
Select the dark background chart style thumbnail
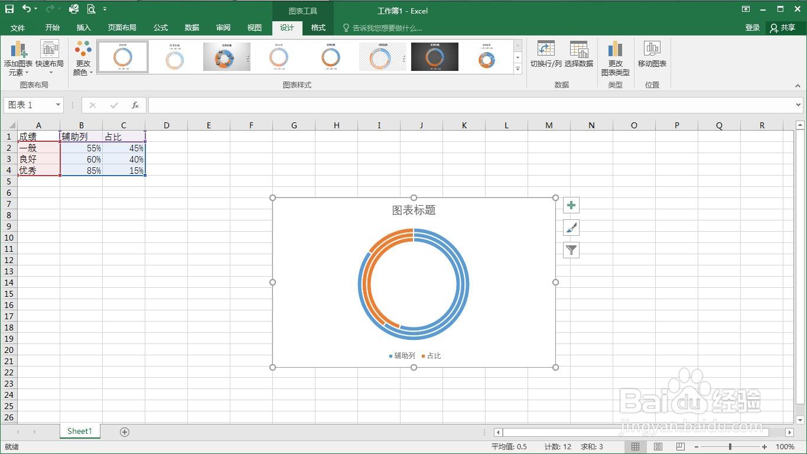435,57
